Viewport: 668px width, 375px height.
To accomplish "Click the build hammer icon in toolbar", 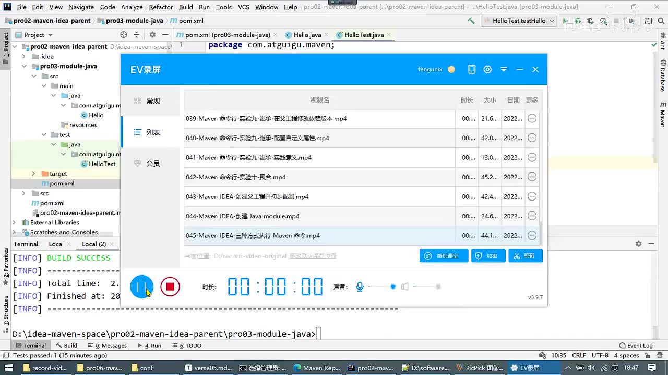I will pyautogui.click(x=471, y=21).
